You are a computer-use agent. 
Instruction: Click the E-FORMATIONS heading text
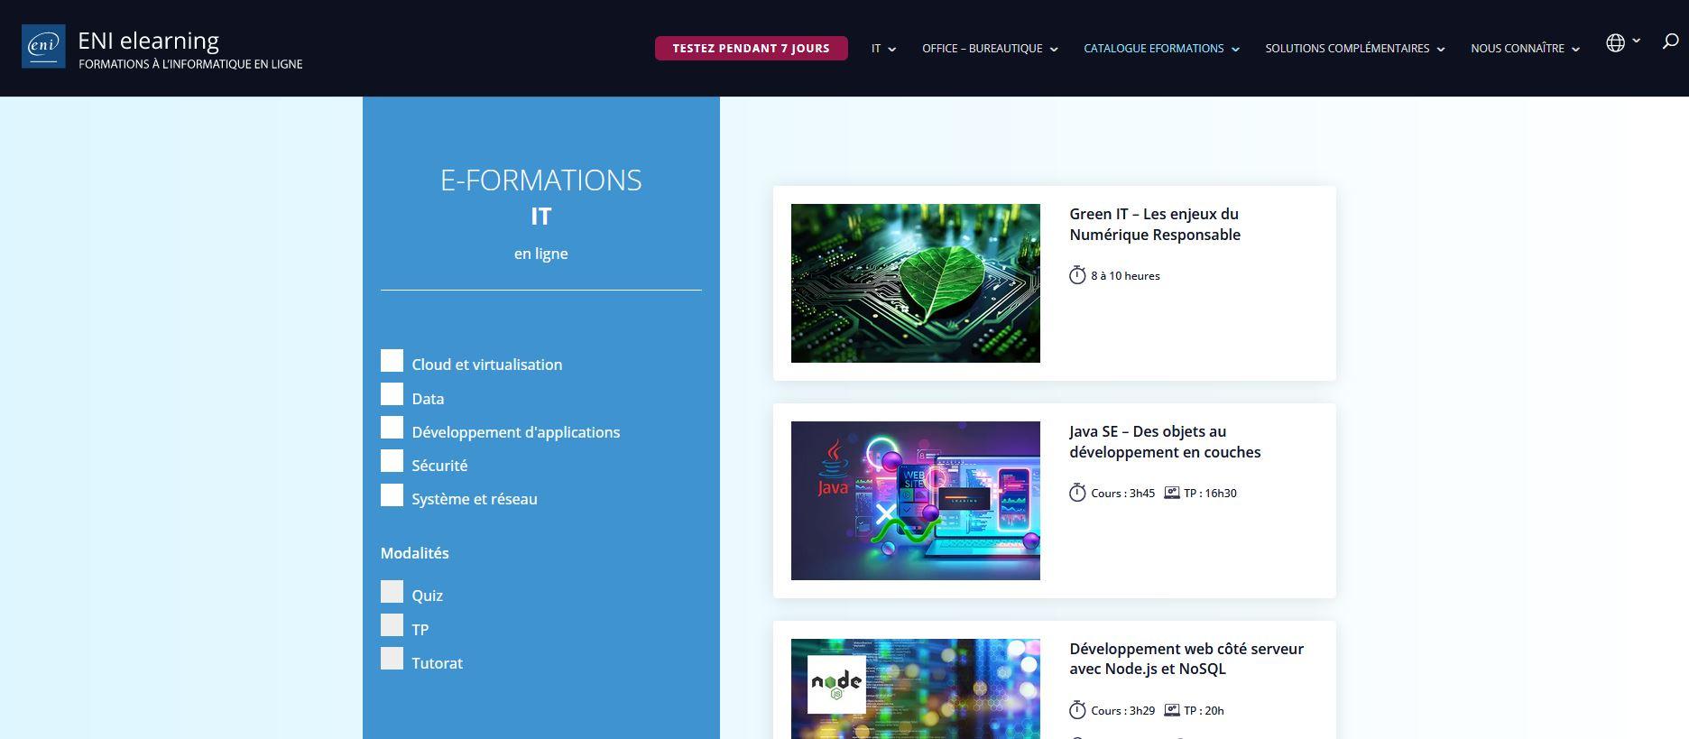point(541,180)
